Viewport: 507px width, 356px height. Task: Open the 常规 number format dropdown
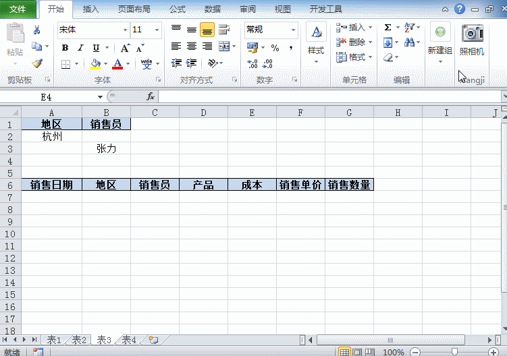click(293, 30)
